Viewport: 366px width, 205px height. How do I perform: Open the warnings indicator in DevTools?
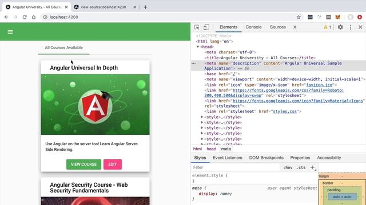tap(327, 27)
